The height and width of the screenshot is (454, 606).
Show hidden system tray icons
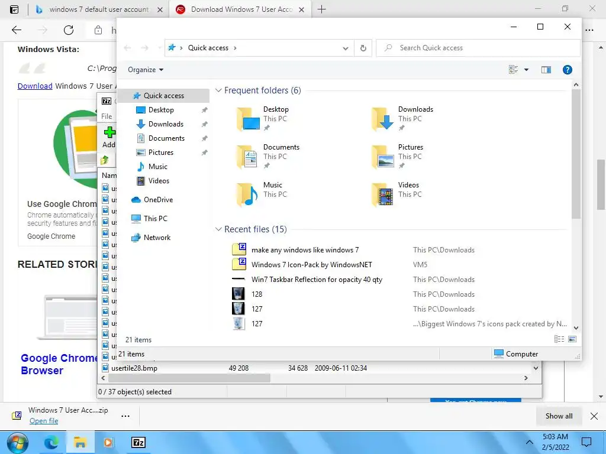(x=529, y=442)
